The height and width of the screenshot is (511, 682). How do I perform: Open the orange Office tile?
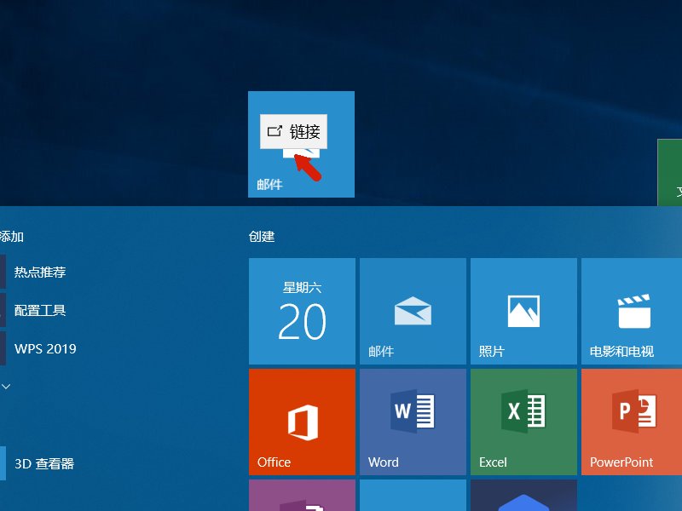point(302,422)
